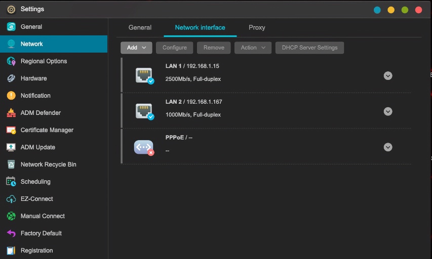Open Notification settings in sidebar

click(54, 96)
